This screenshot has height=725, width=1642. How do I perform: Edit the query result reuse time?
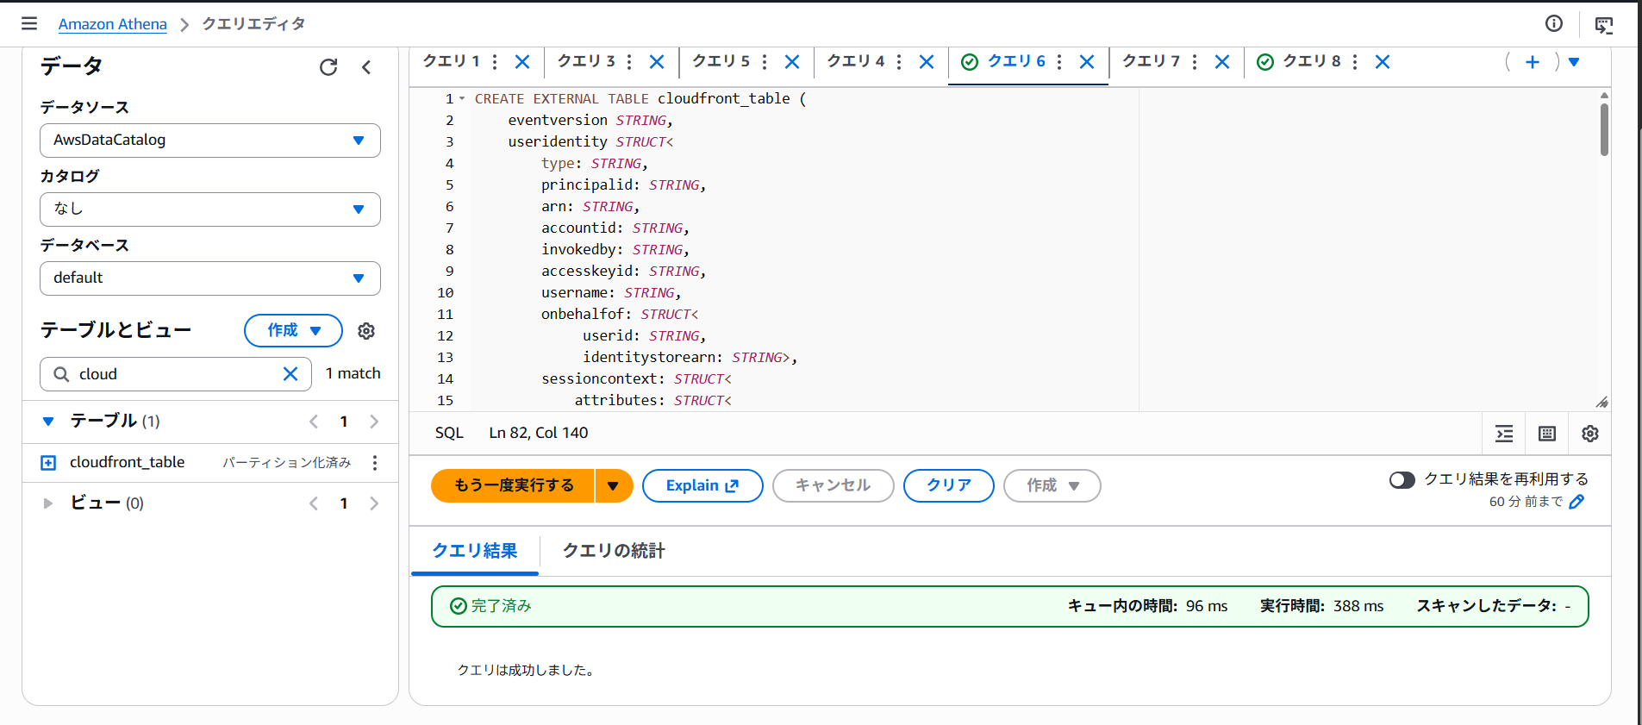tap(1577, 502)
